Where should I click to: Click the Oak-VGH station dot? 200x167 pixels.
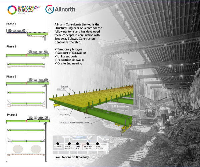[x=77, y=144]
